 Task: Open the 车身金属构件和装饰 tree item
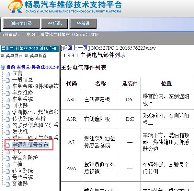click(x=36, y=86)
